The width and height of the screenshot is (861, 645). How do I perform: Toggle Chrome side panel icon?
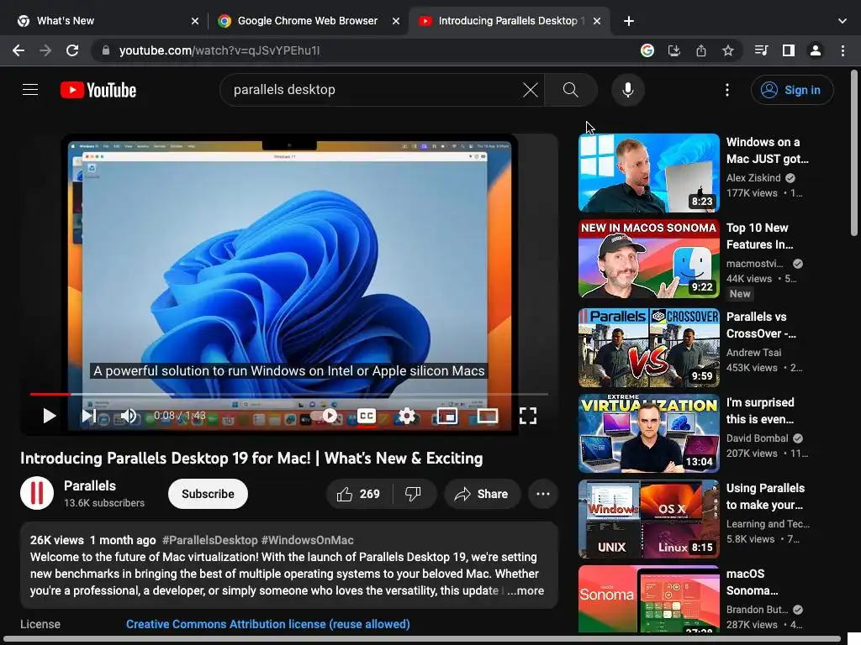click(x=789, y=50)
